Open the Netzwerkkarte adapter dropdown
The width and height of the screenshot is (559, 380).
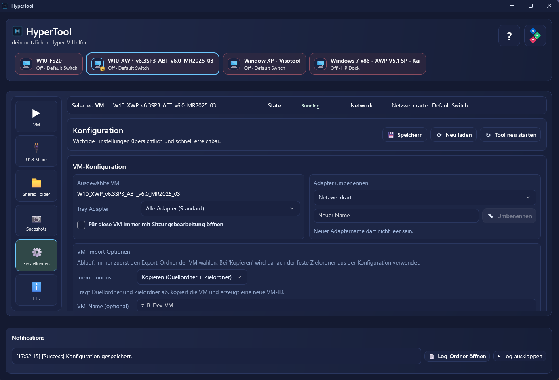[424, 197]
